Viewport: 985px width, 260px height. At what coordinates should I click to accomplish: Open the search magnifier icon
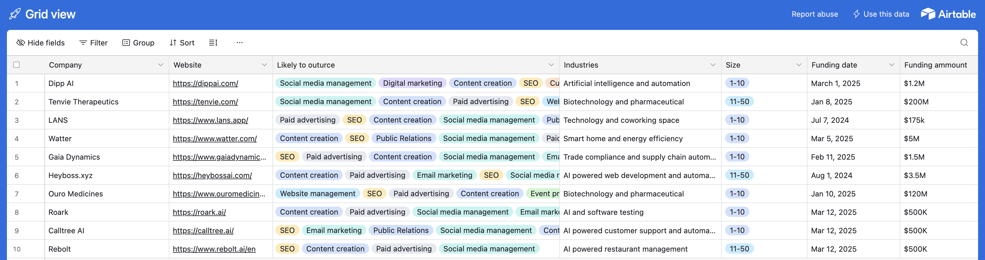pyautogui.click(x=964, y=43)
